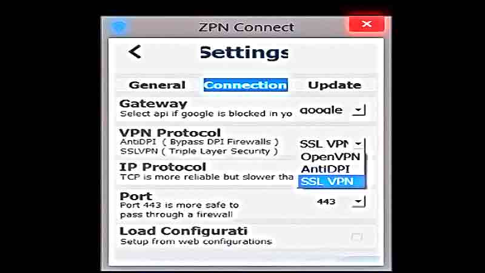Choose AntiDPI from the protocol list
The image size is (485, 273).
[325, 169]
